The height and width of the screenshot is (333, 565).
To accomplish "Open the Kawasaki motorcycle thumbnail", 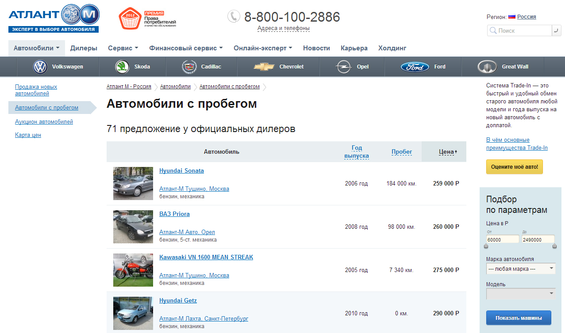I will point(133,270).
